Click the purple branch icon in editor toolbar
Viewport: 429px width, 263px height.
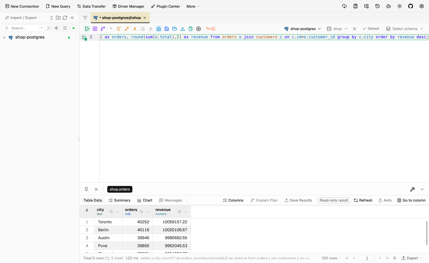pyautogui.click(x=103, y=29)
